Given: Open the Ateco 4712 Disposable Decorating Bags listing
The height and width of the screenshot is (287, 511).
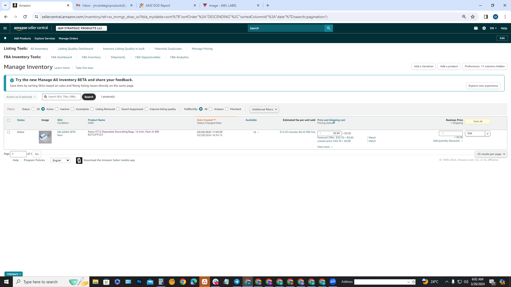Looking at the screenshot, I should pyautogui.click(x=123, y=132).
